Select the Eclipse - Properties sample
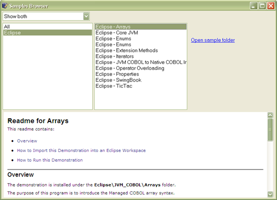 [x=141, y=74]
